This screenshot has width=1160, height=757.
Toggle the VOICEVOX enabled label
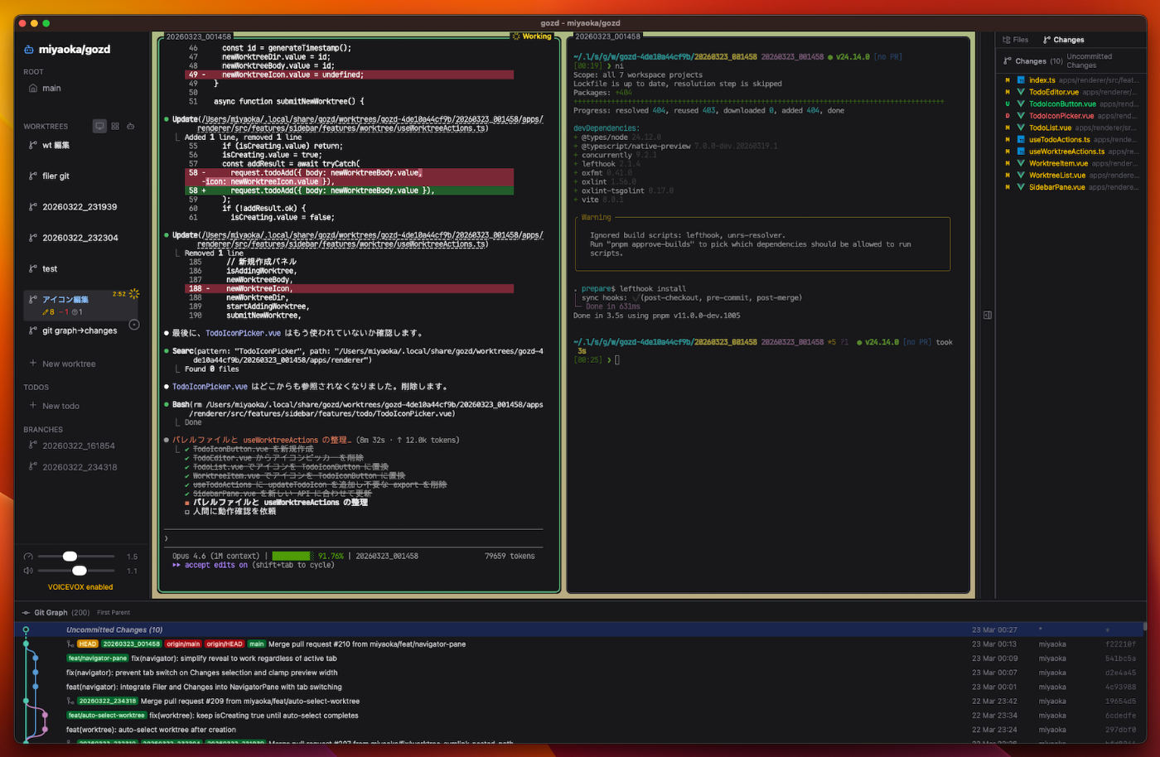(x=80, y=587)
